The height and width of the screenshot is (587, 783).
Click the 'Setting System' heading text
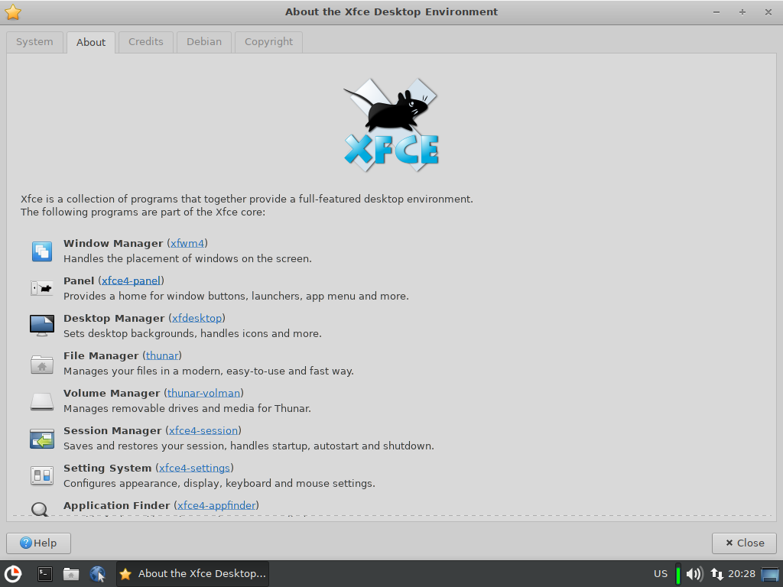(107, 469)
